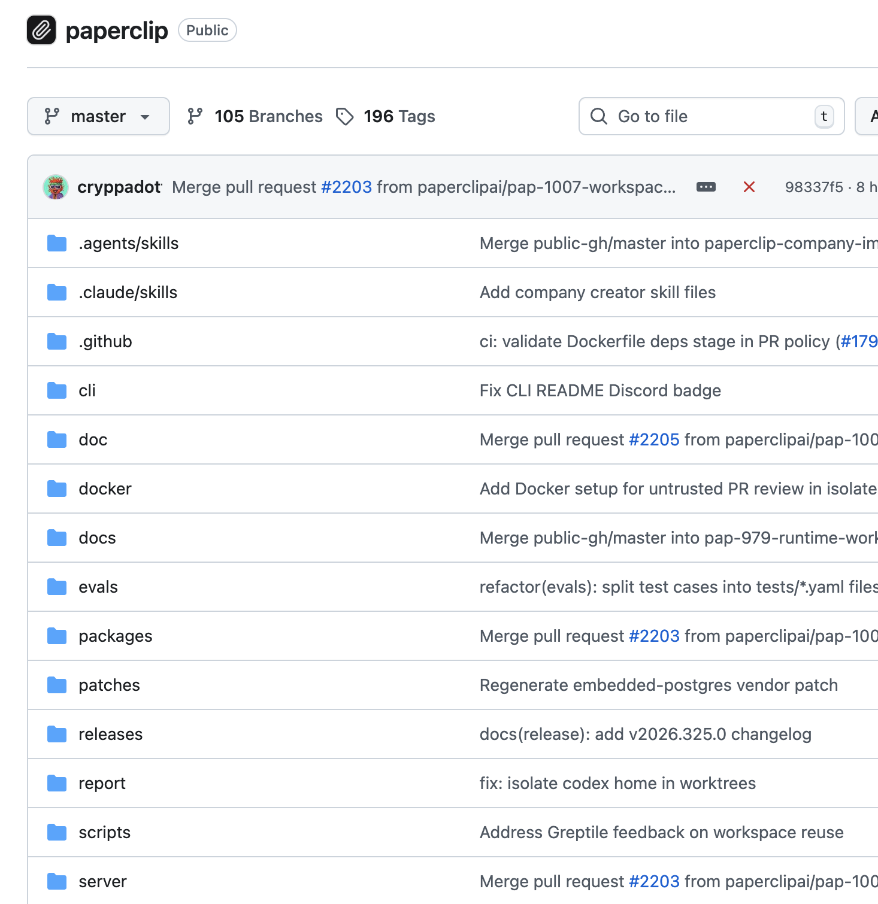Screen dimensions: 878x904
Task: Open the .claude/skills folder
Action: (128, 292)
